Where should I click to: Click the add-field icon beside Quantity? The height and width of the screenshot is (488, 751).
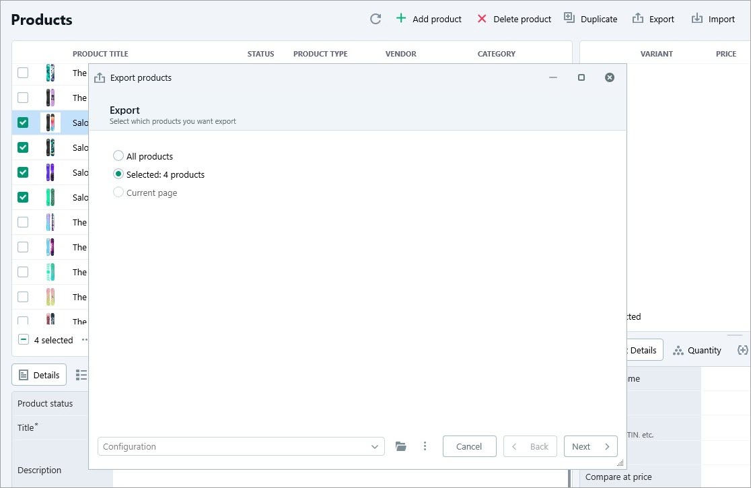[x=743, y=350]
